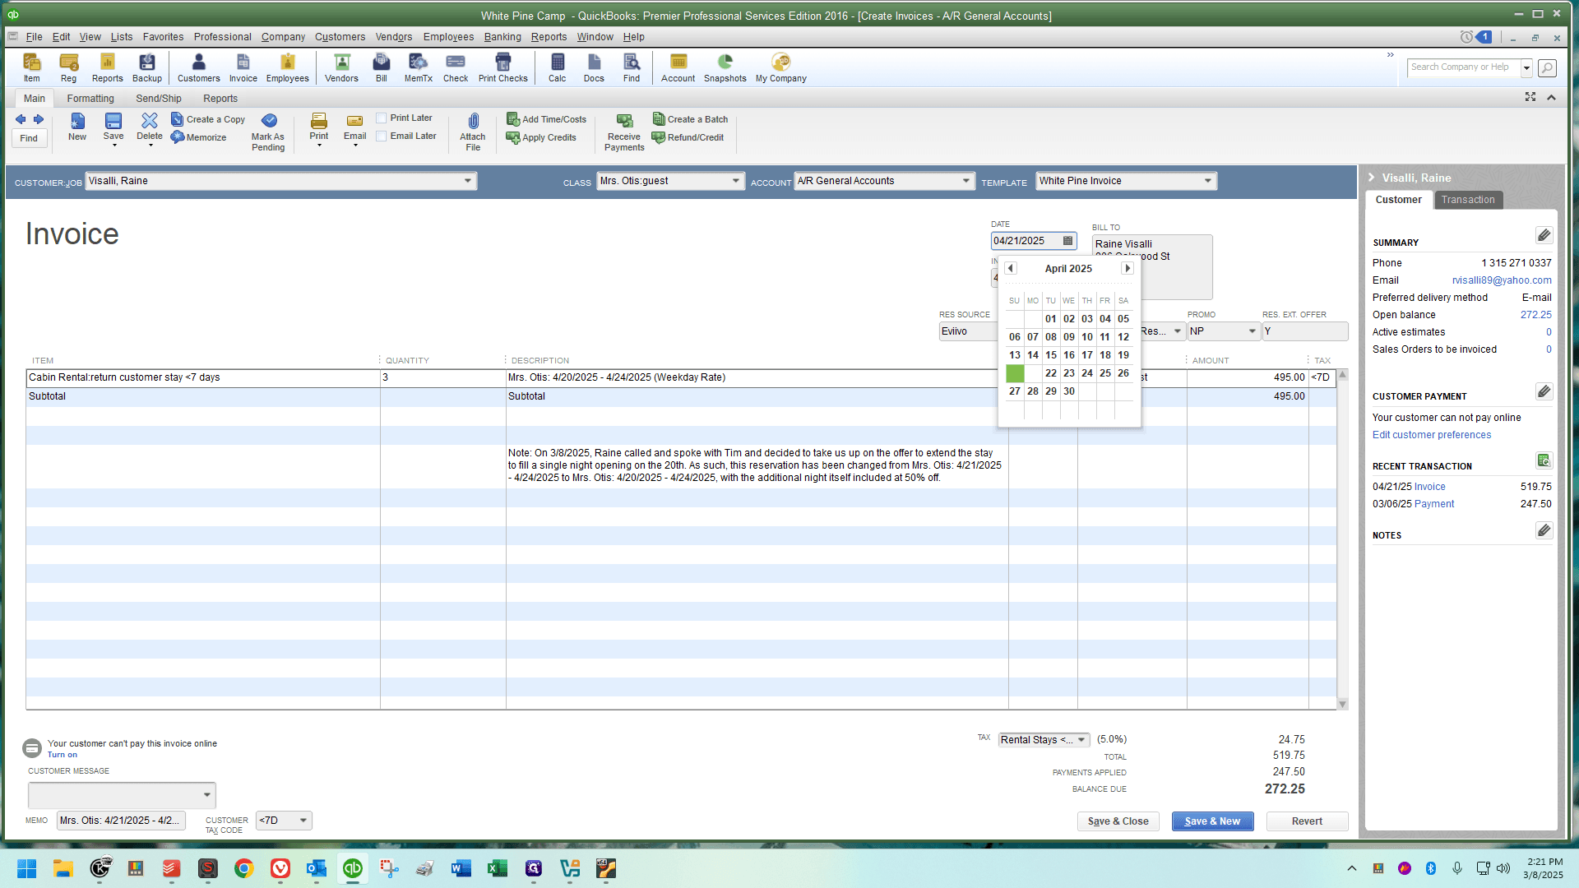
Task: Switch to the Send/Ship tab
Action: click(159, 99)
